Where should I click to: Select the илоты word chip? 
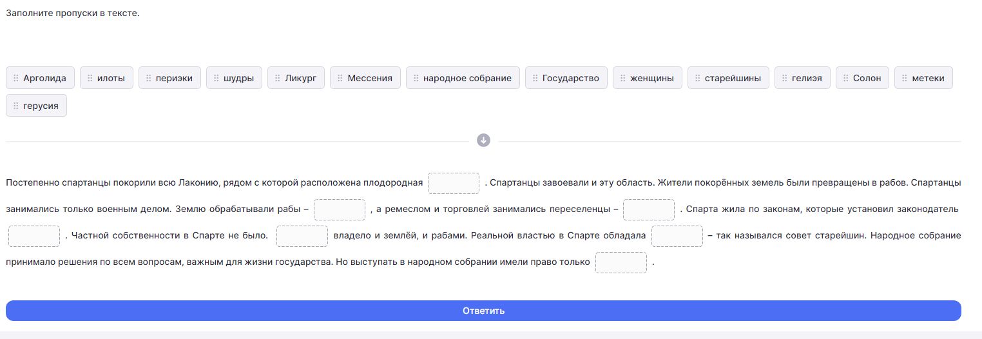pyautogui.click(x=107, y=78)
